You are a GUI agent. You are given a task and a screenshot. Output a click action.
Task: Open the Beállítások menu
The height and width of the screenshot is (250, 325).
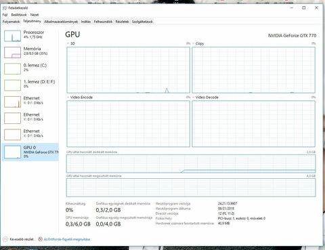[x=19, y=15]
